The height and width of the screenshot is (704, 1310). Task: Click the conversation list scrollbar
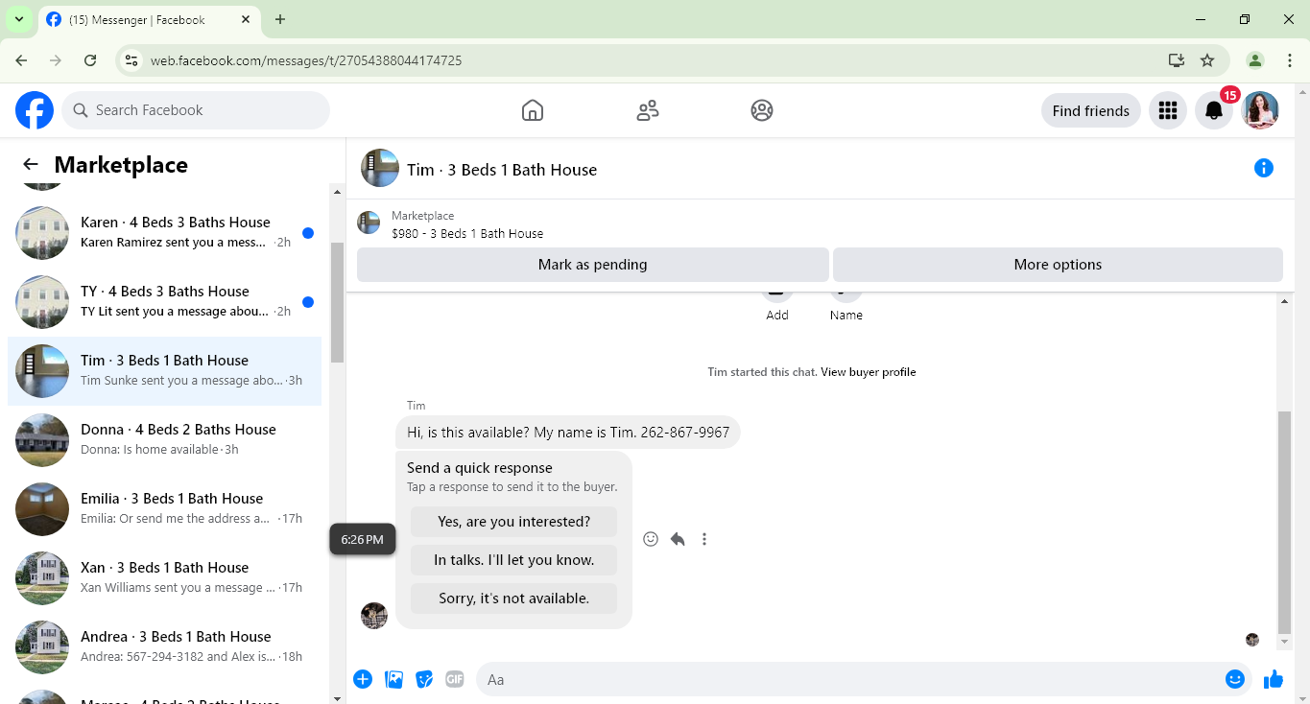coord(337,303)
